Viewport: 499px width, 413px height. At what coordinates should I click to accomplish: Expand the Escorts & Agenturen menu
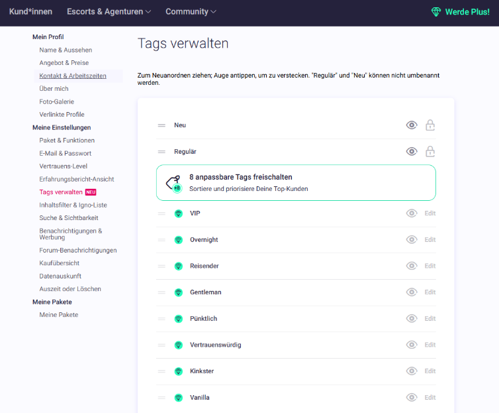(109, 12)
